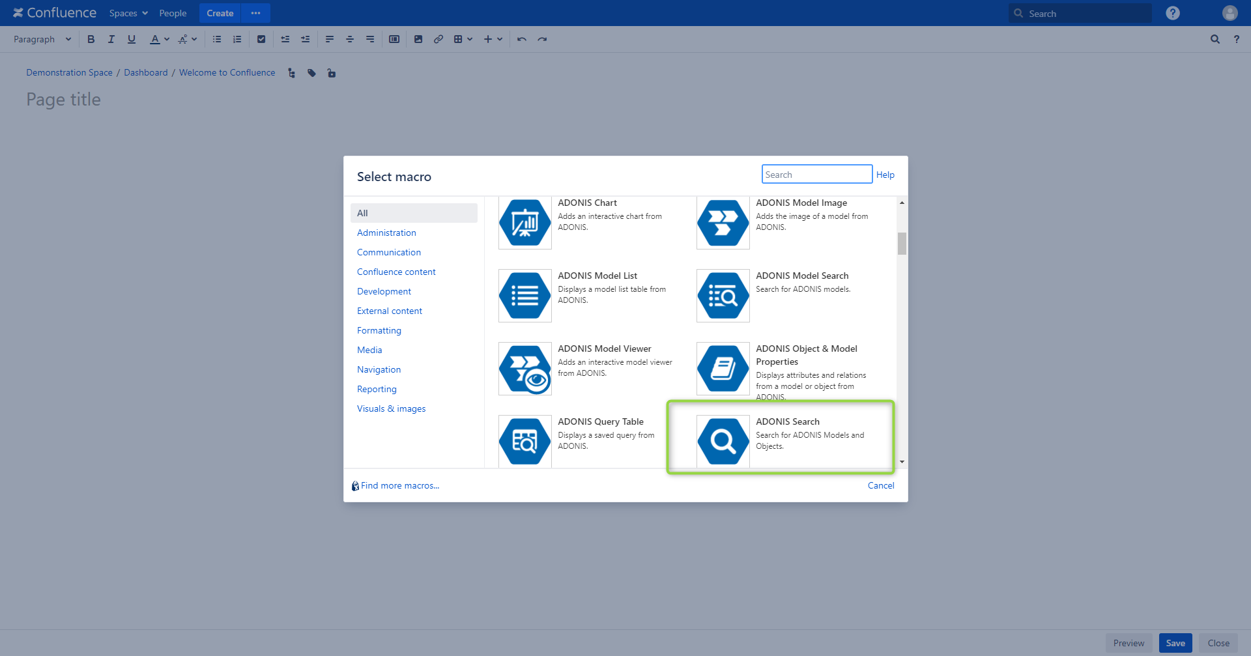This screenshot has width=1251, height=656.
Task: Indent the current paragraph
Action: pyautogui.click(x=306, y=39)
